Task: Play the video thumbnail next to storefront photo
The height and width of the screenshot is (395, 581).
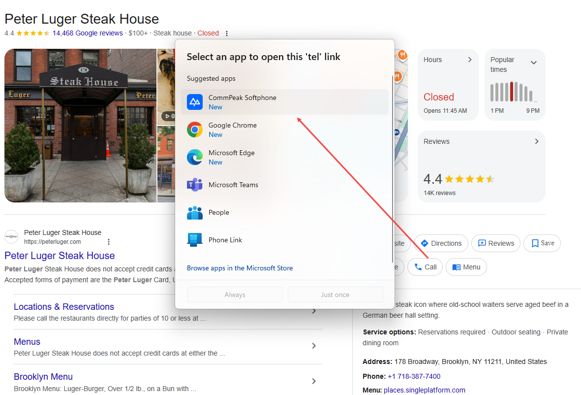Action: (x=166, y=87)
